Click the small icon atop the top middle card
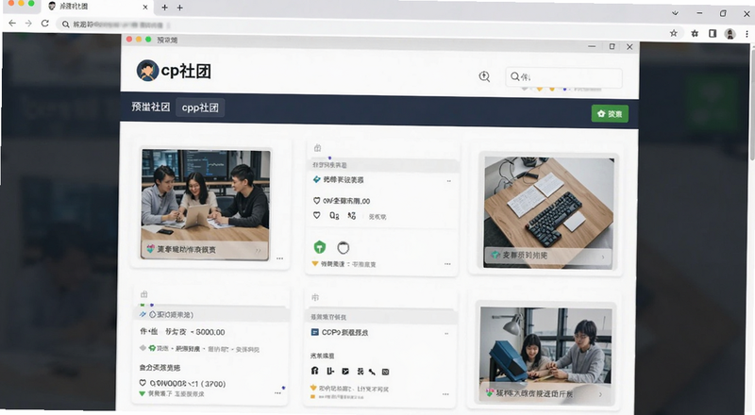 point(317,148)
